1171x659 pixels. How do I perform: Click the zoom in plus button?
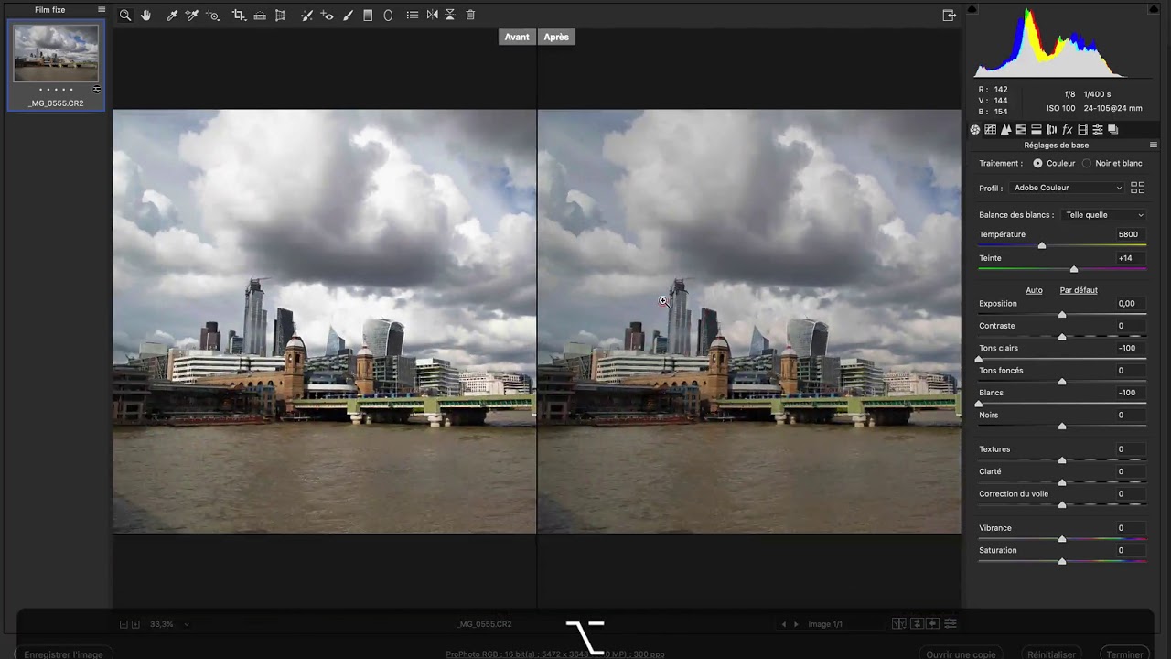coord(135,624)
